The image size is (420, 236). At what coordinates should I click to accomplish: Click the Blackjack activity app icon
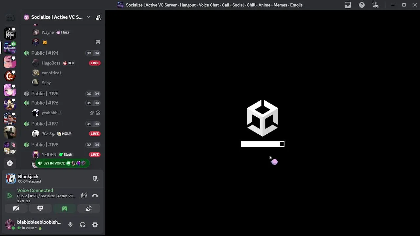point(11,179)
